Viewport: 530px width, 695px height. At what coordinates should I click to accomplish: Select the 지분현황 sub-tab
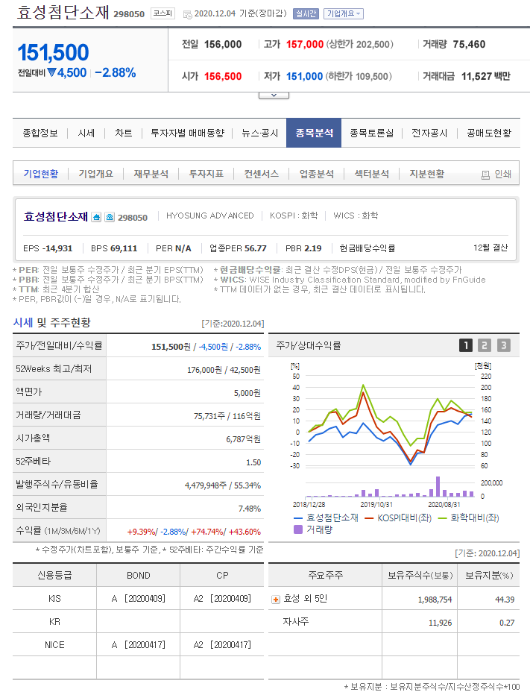(426, 174)
